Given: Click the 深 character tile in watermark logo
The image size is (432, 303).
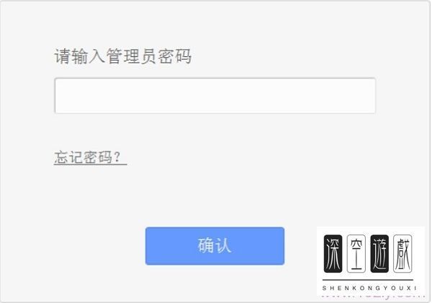Looking at the screenshot, I should point(333,254).
